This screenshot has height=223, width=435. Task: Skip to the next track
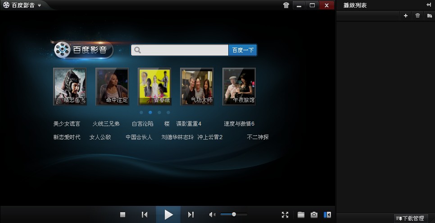click(191, 215)
